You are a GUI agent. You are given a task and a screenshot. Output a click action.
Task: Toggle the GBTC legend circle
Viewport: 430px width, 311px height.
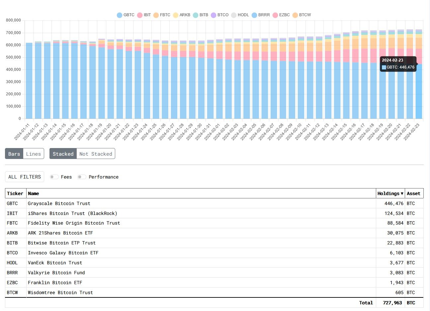[x=120, y=15]
